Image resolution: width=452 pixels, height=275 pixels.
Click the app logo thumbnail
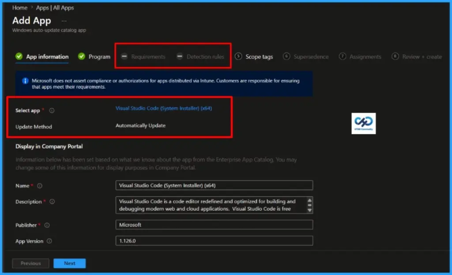pyautogui.click(x=364, y=124)
